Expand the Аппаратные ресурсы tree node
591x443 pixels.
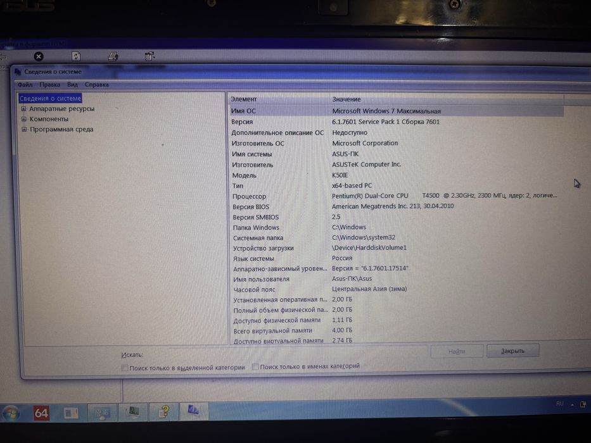coord(23,108)
